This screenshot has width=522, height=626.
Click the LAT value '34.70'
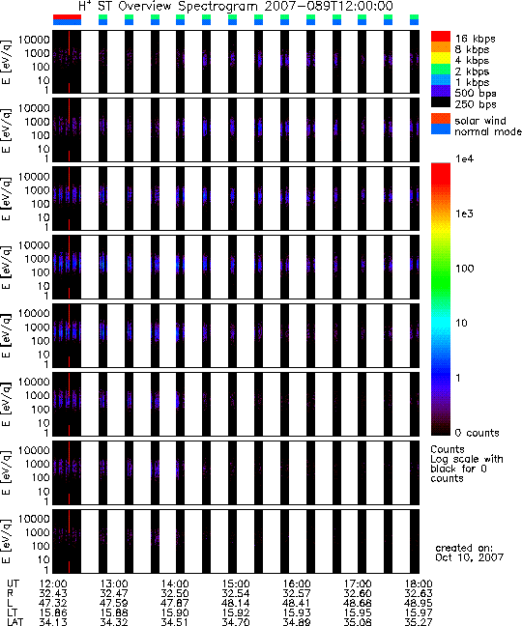click(236, 622)
